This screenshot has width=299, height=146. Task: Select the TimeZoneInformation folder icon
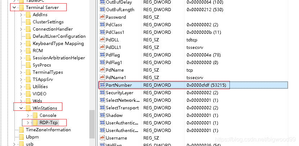coord(21,130)
